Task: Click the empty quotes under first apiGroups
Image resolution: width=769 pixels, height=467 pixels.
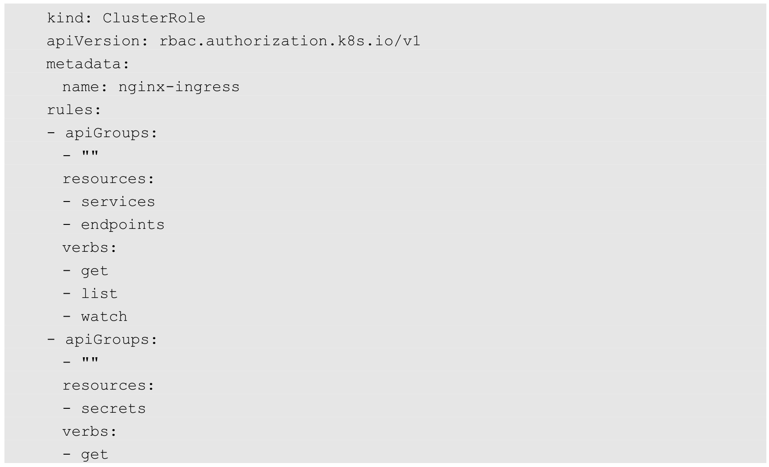Action: [90, 155]
